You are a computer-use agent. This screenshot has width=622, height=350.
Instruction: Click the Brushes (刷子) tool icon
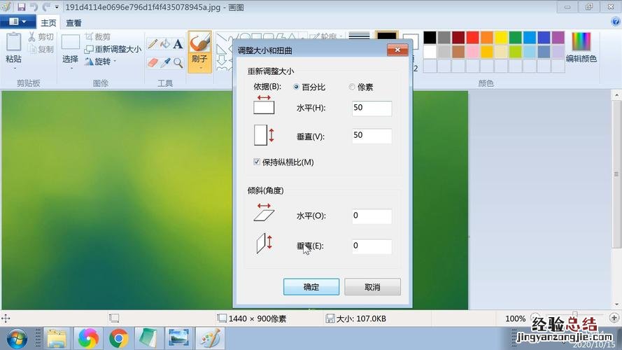199,43
